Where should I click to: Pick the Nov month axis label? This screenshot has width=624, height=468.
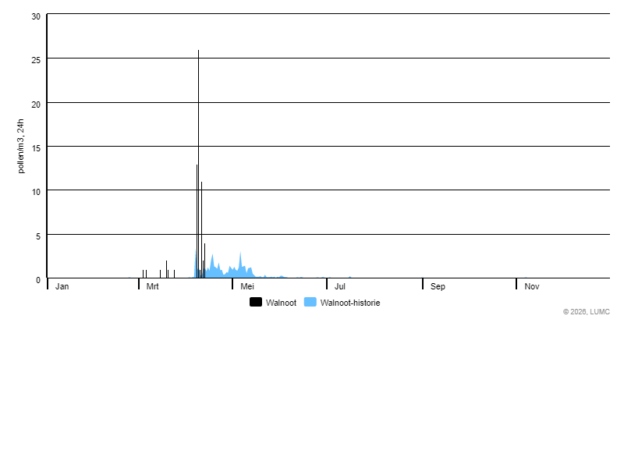[x=532, y=287]
